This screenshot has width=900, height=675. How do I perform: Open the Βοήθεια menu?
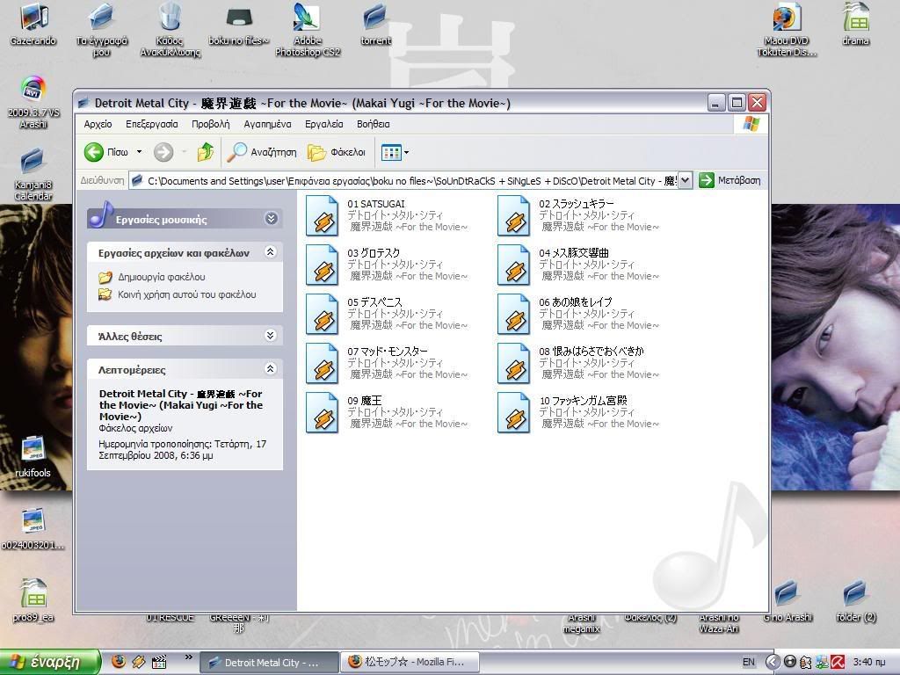pyautogui.click(x=373, y=124)
